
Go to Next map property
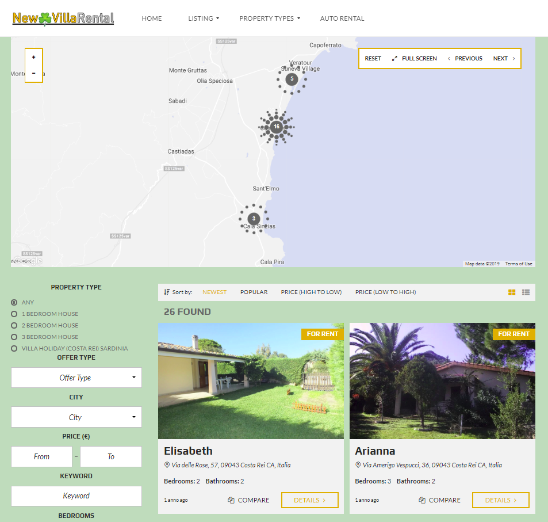504,59
